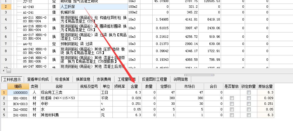Click the 规格及型号 column header
Viewport: 293px width, 131px height.
point(89,86)
